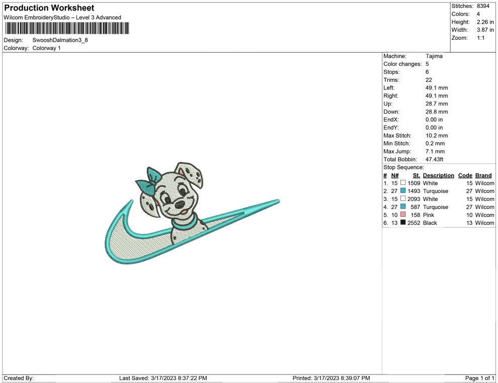
Task: Select the turquoise swatch in stop 4
Action: point(403,207)
